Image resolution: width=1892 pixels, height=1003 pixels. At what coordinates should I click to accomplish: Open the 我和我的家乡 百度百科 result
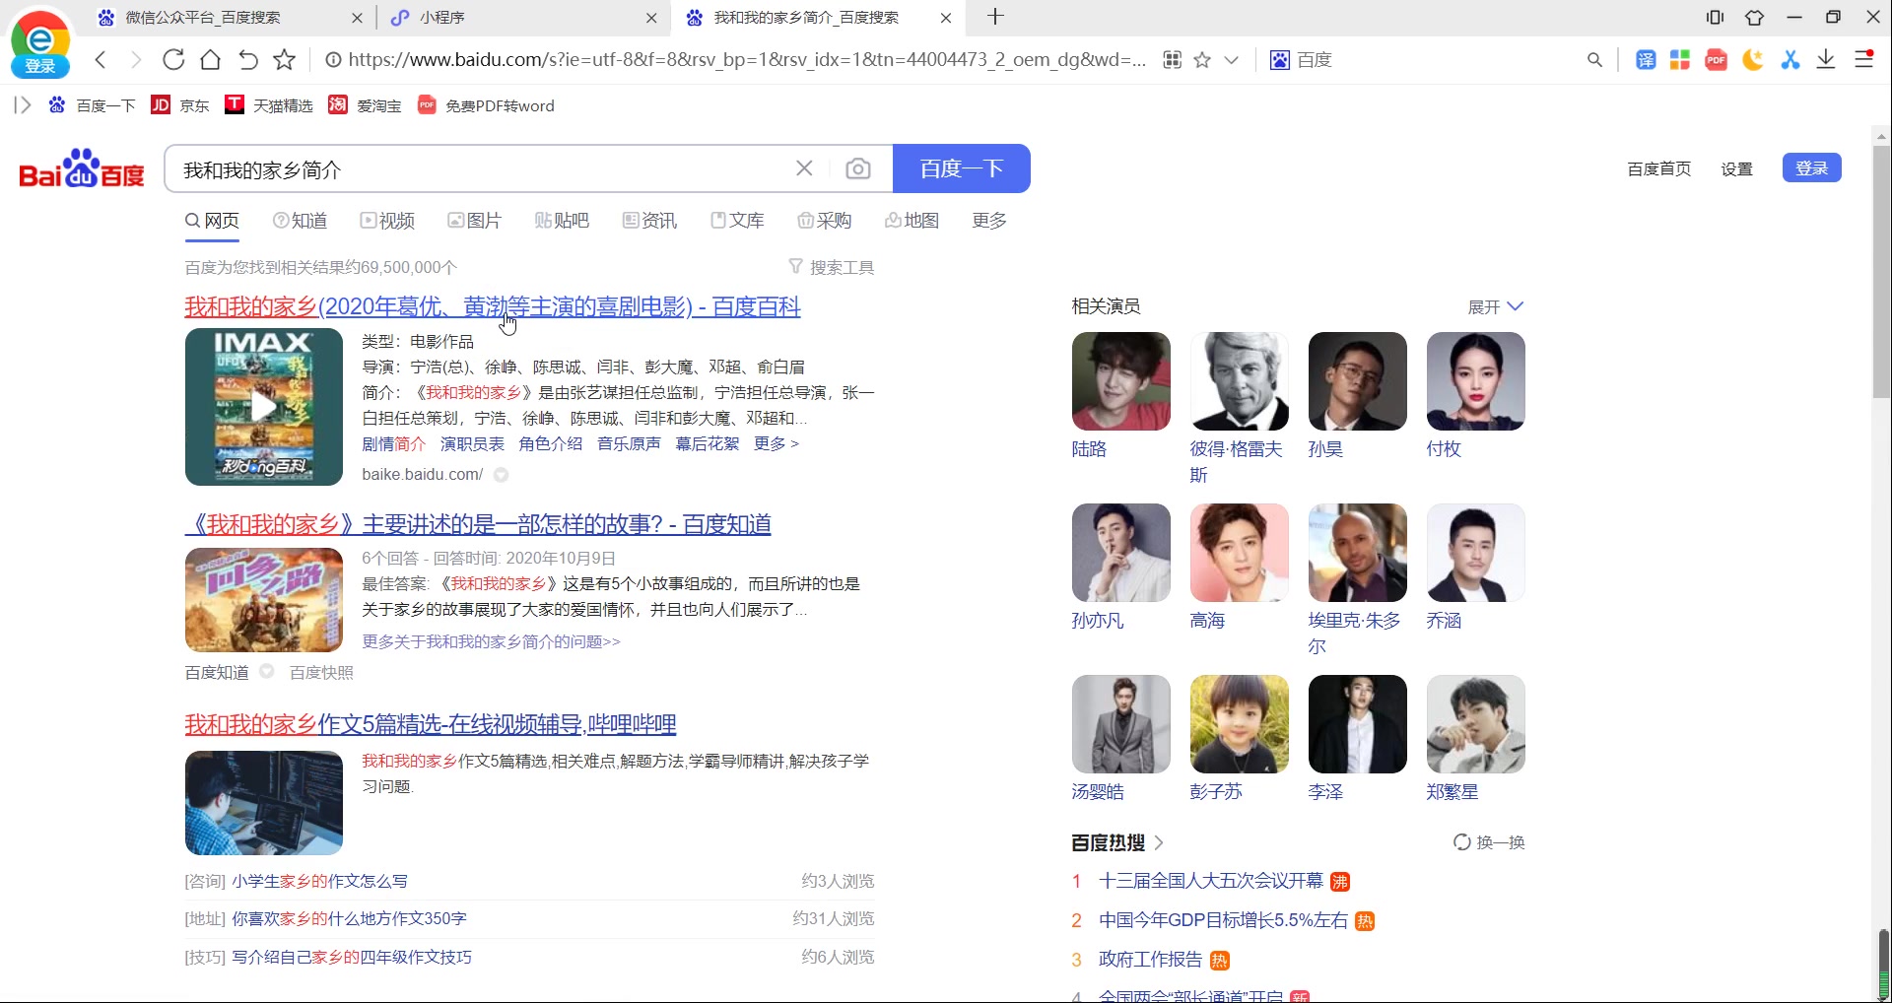(493, 306)
